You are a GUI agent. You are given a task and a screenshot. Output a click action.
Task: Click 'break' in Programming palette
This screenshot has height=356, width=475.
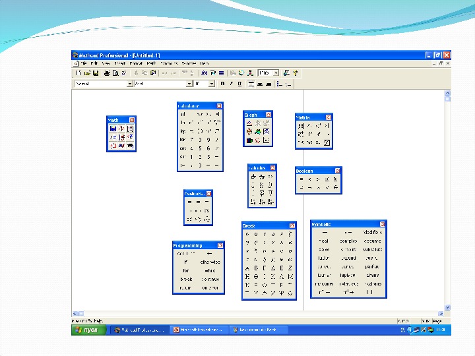(186, 279)
